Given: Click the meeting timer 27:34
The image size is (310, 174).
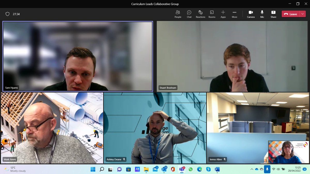Looking at the screenshot, I should [16, 14].
